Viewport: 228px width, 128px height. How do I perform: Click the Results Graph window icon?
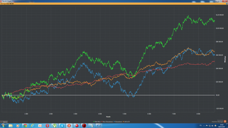point(1,1)
